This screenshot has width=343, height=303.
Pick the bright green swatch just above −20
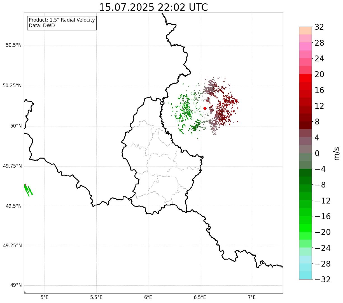tap(305, 228)
